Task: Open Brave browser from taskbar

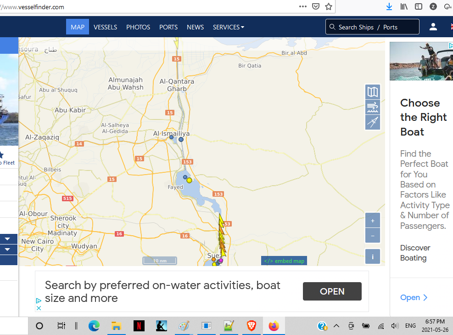Action: point(252,326)
